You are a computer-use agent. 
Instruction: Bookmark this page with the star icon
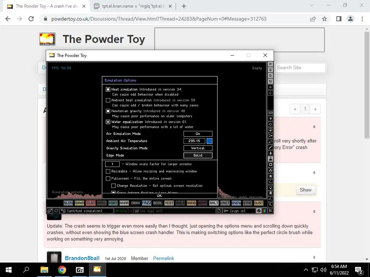pyautogui.click(x=324, y=19)
